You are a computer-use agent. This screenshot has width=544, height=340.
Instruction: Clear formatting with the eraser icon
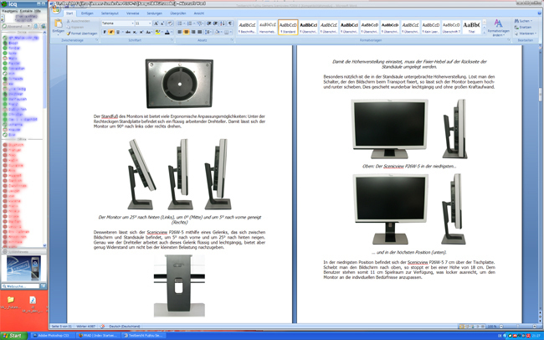pos(170,23)
